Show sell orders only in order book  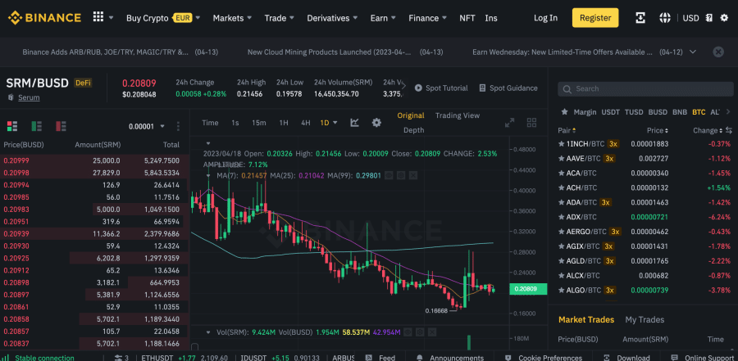click(61, 126)
